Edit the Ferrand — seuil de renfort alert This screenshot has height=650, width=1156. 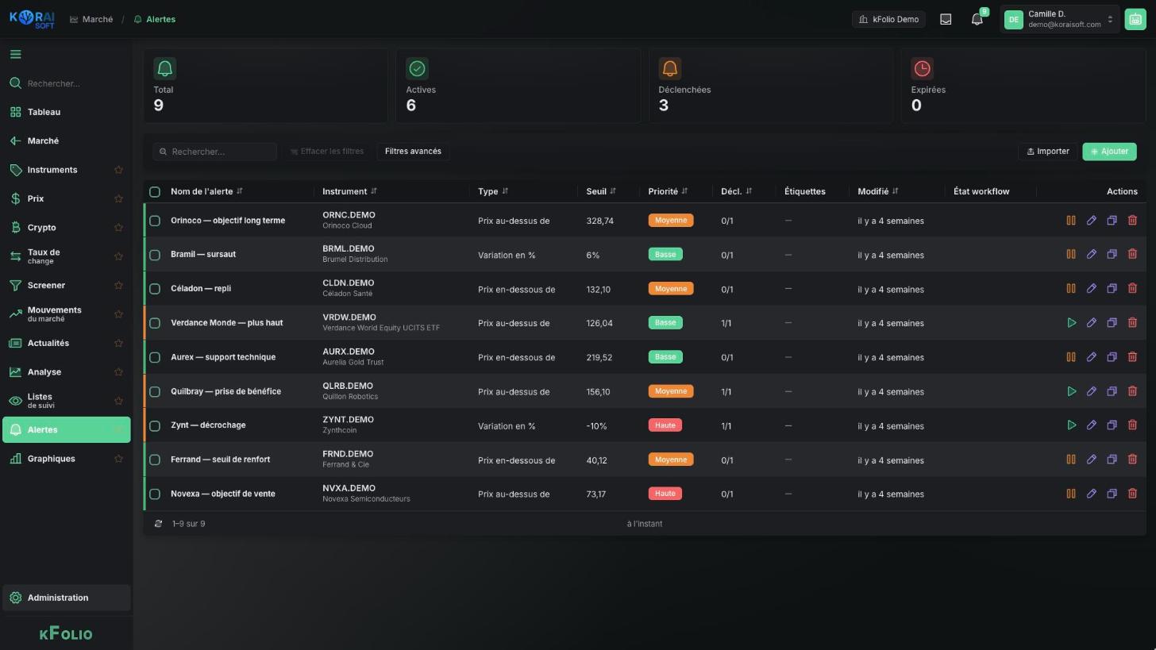[x=1092, y=460]
